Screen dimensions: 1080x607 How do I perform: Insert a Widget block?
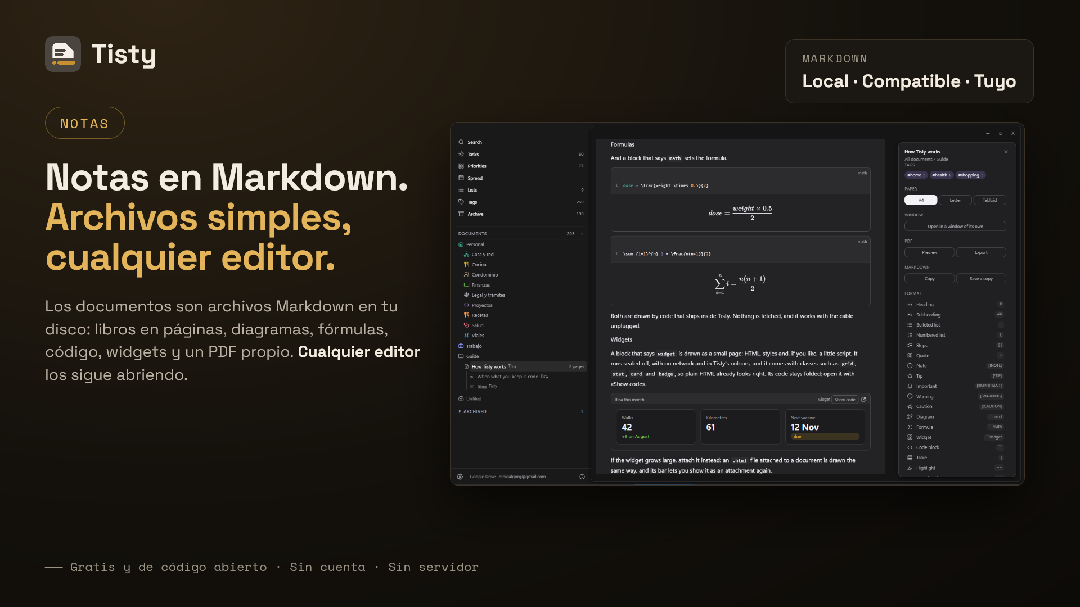pos(955,437)
